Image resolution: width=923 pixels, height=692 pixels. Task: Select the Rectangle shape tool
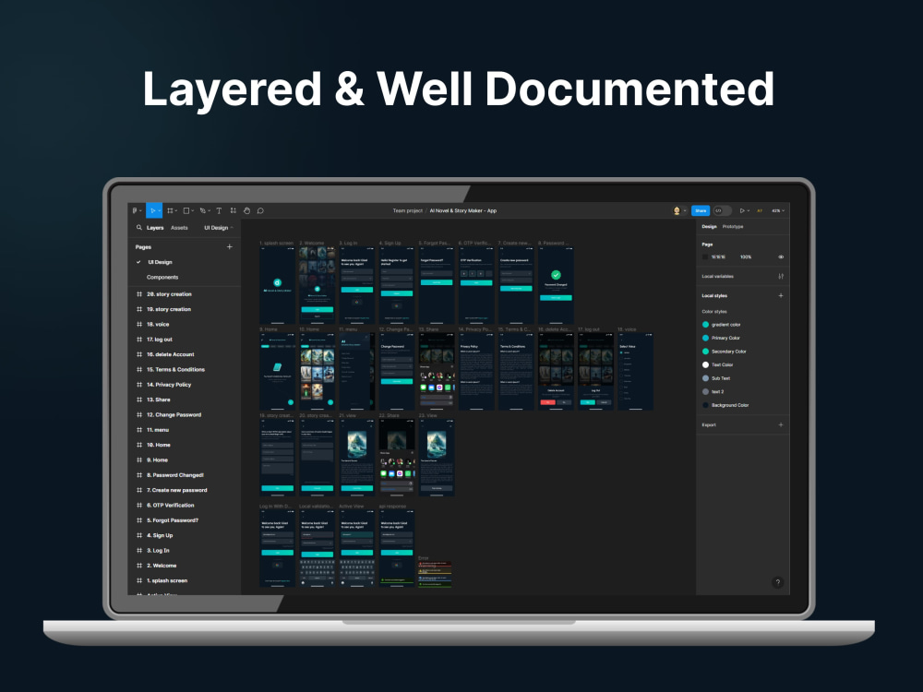tap(186, 210)
